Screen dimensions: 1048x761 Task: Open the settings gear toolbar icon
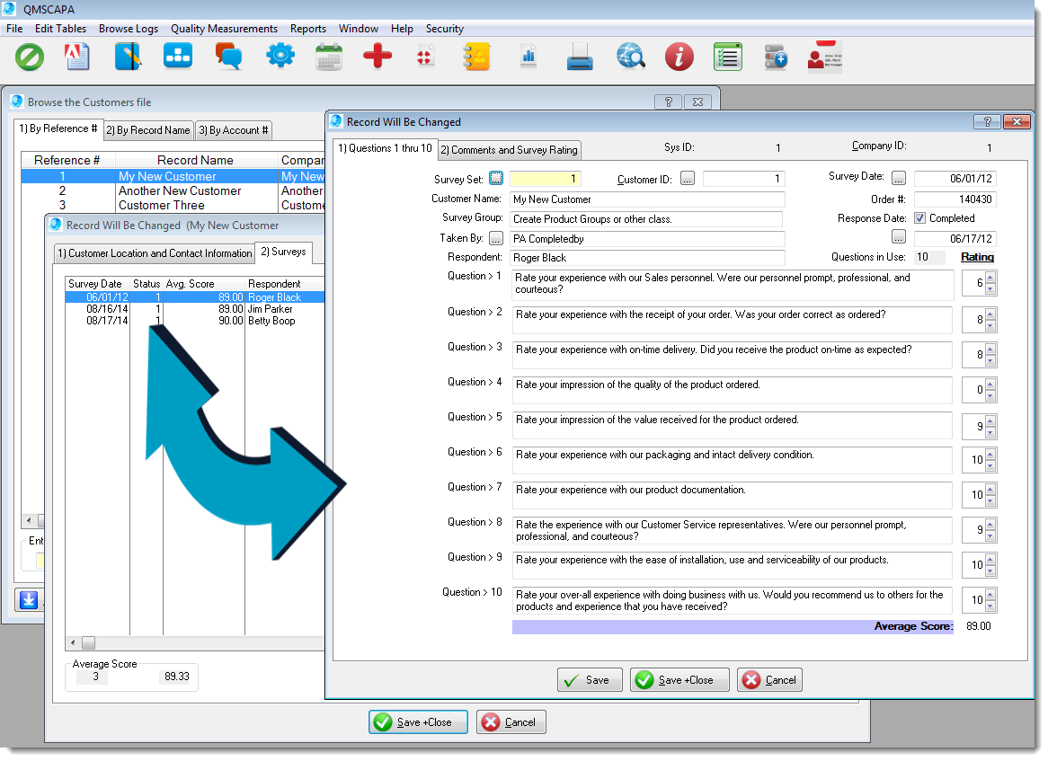(x=280, y=57)
